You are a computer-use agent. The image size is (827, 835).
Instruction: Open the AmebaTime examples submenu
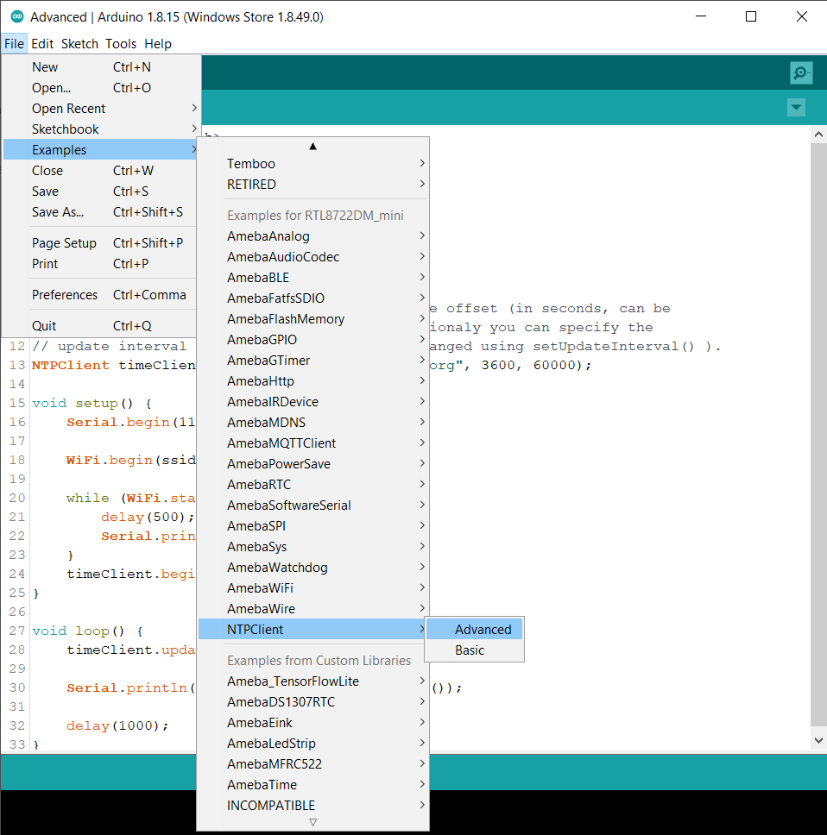(x=312, y=786)
